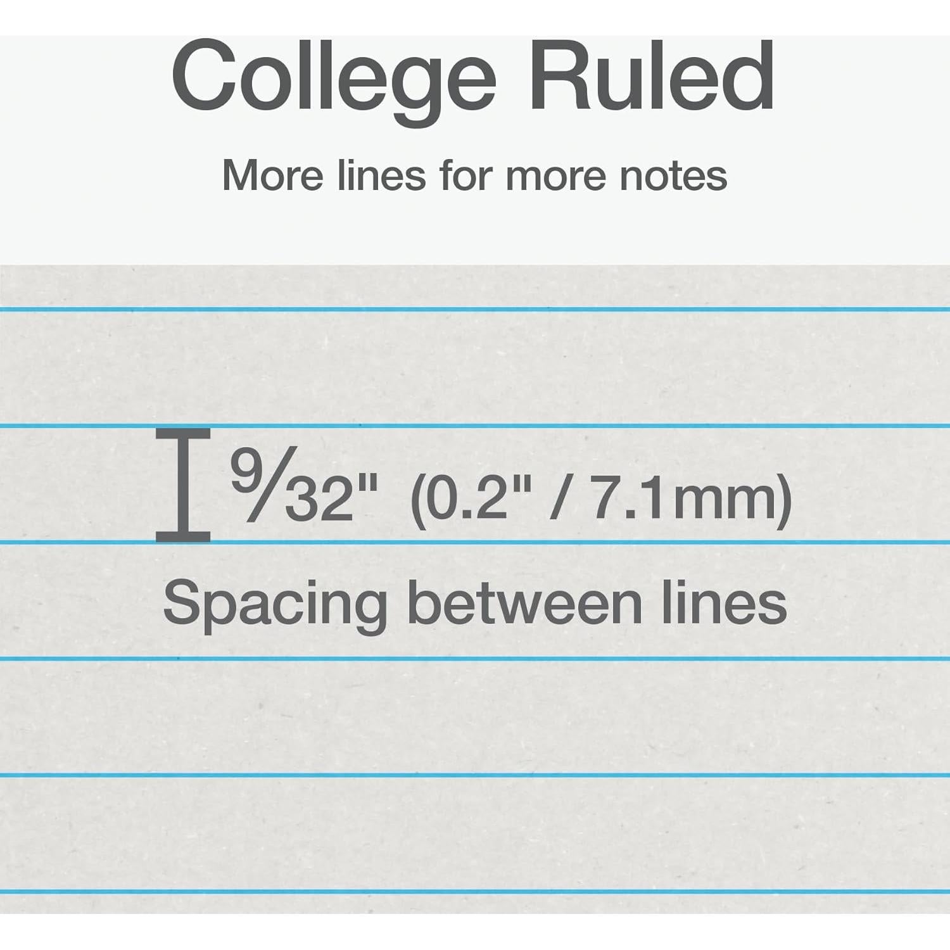Click the word "Ruled" in the title
950x950 pixels.
tap(651, 76)
